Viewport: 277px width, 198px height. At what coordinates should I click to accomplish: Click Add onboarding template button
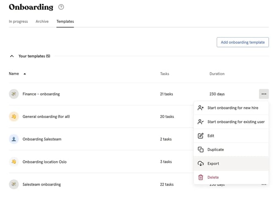pos(243,42)
